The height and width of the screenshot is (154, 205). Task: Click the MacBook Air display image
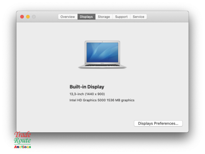(102, 54)
